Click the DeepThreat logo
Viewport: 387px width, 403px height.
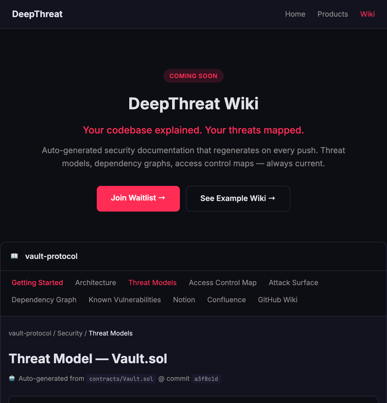click(x=37, y=14)
